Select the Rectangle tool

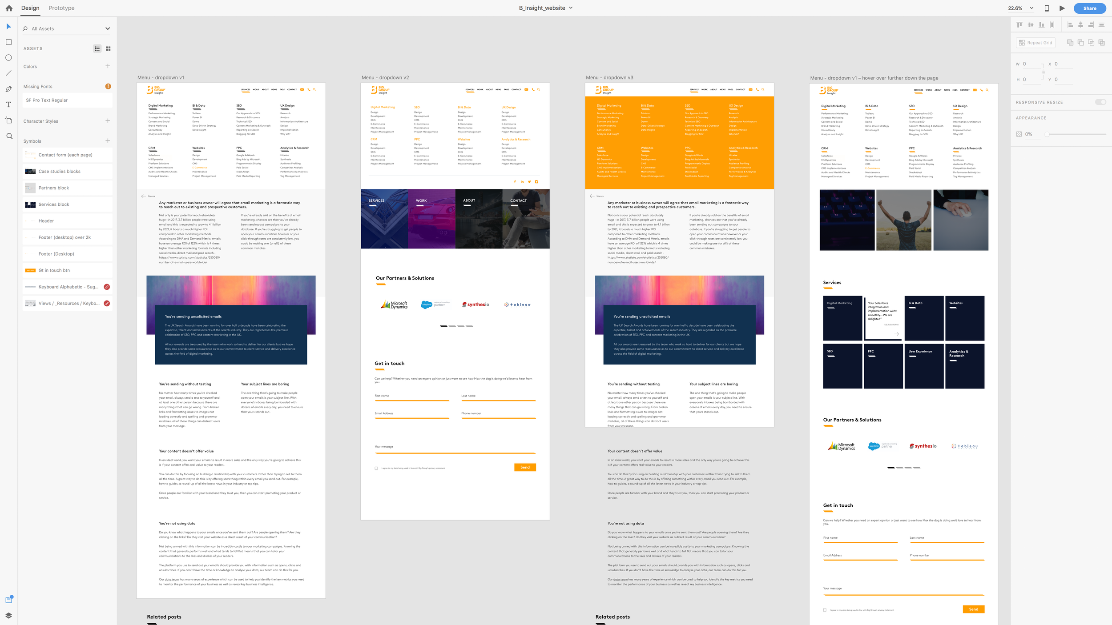[8, 42]
